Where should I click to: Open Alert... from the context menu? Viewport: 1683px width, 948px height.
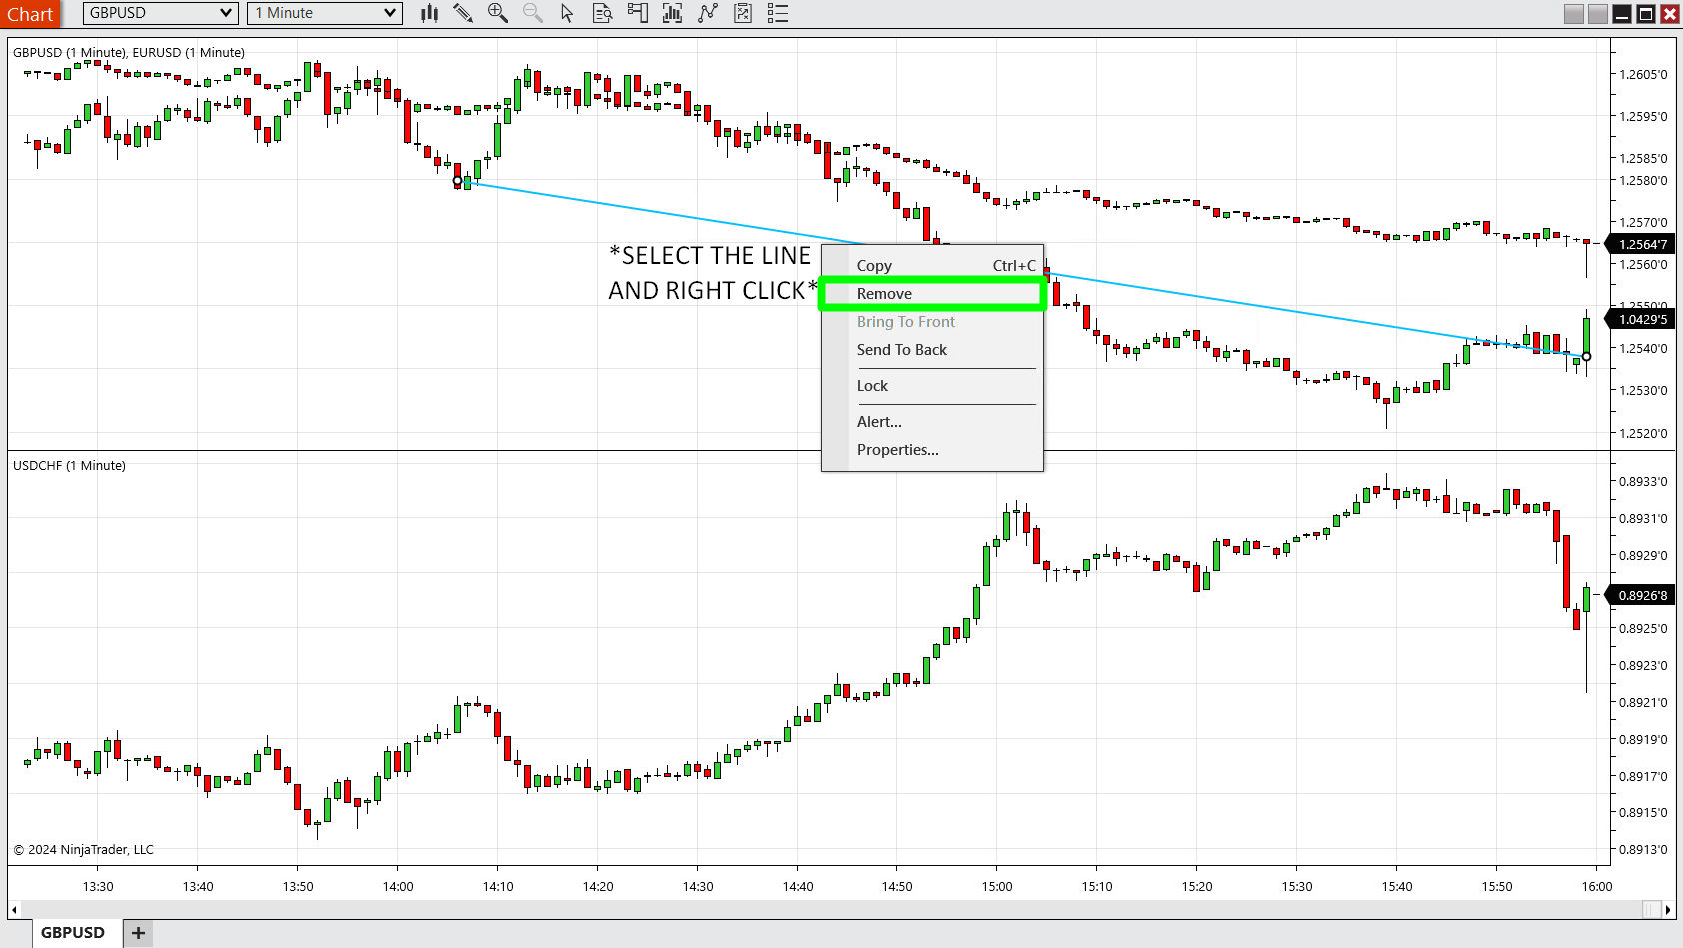pyautogui.click(x=879, y=422)
